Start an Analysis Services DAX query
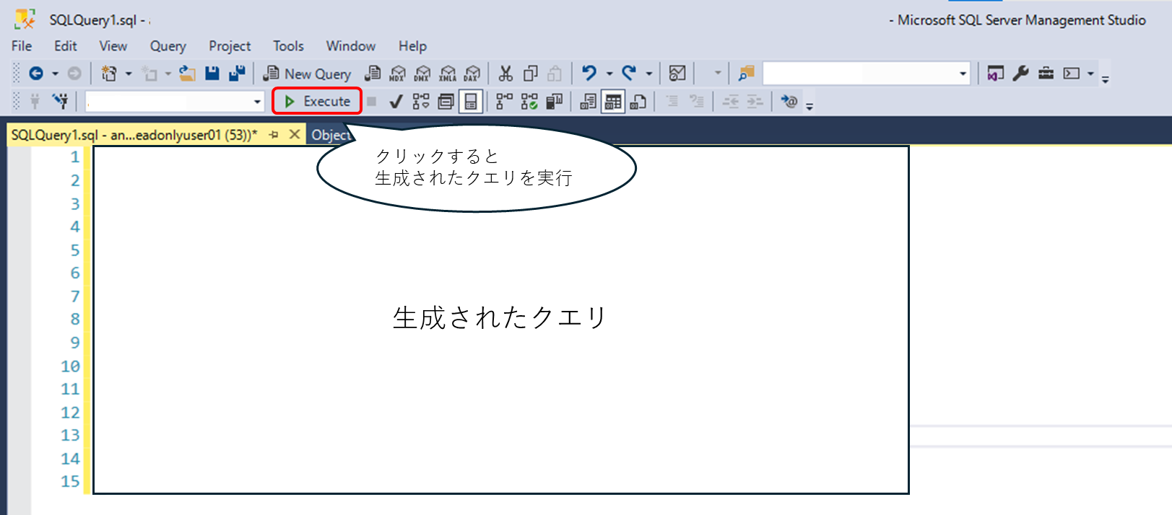 pyautogui.click(x=472, y=74)
